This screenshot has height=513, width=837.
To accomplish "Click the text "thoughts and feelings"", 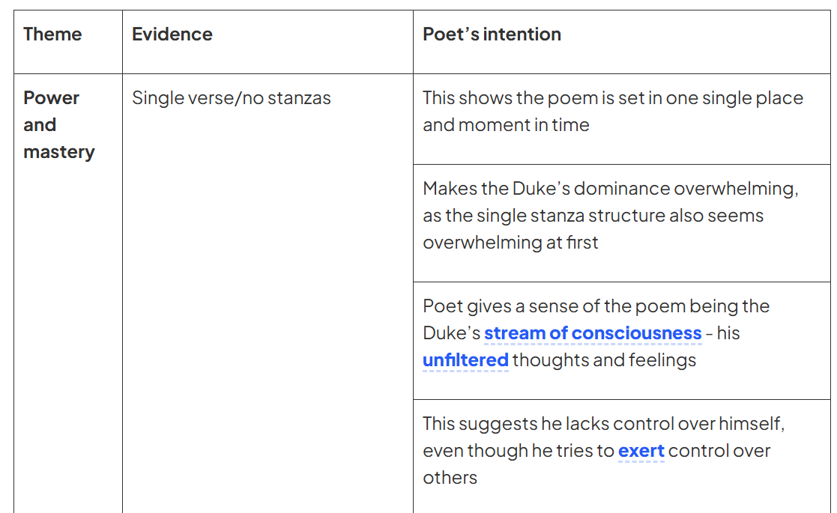I will 604,360.
